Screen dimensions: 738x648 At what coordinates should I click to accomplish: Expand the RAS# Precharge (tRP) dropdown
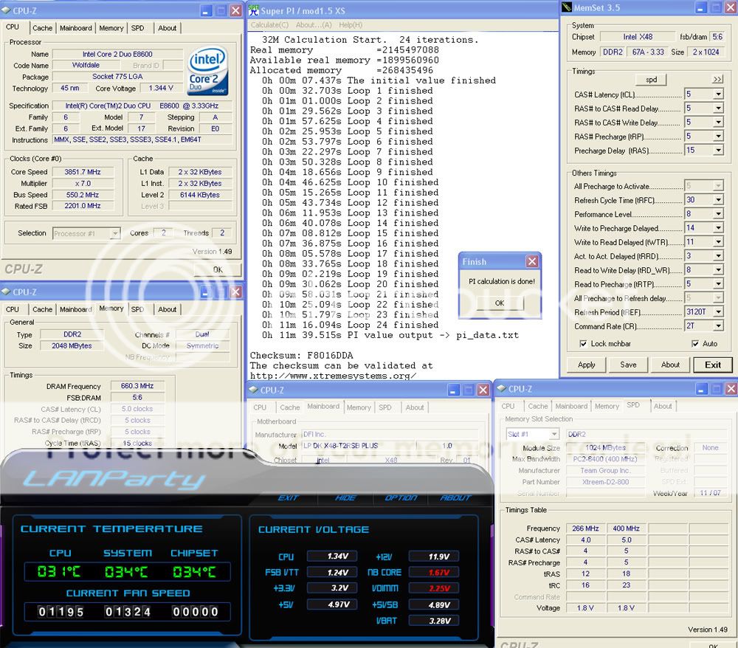click(718, 137)
